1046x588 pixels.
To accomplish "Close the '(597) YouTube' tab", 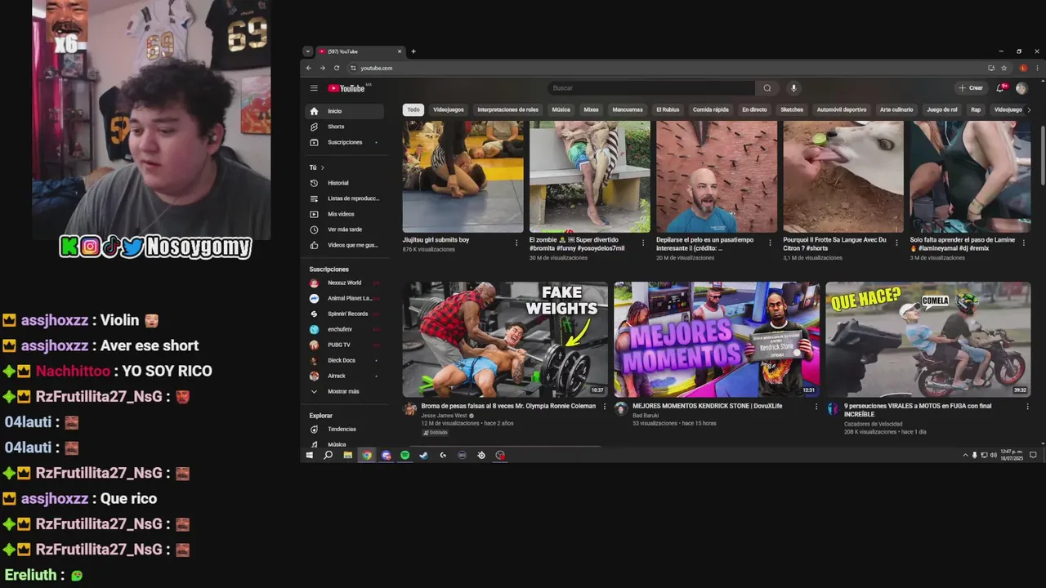I will point(400,51).
